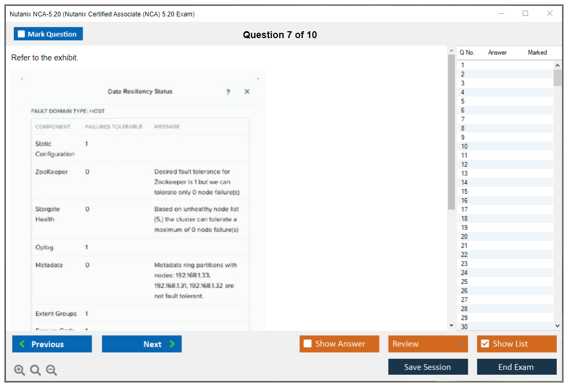Enable the Show Answer checkbox

(308, 344)
